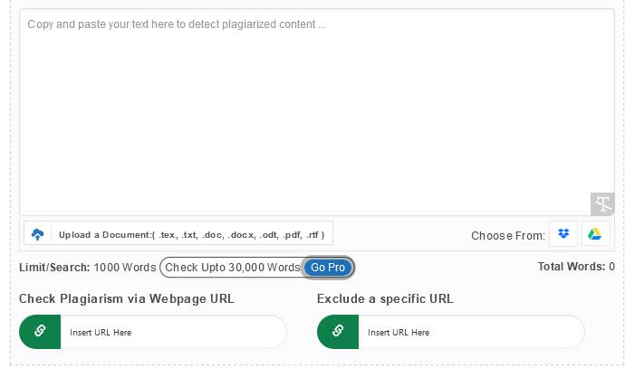Click Exclude a specific URL heading
The image size is (625, 368).
click(x=385, y=298)
